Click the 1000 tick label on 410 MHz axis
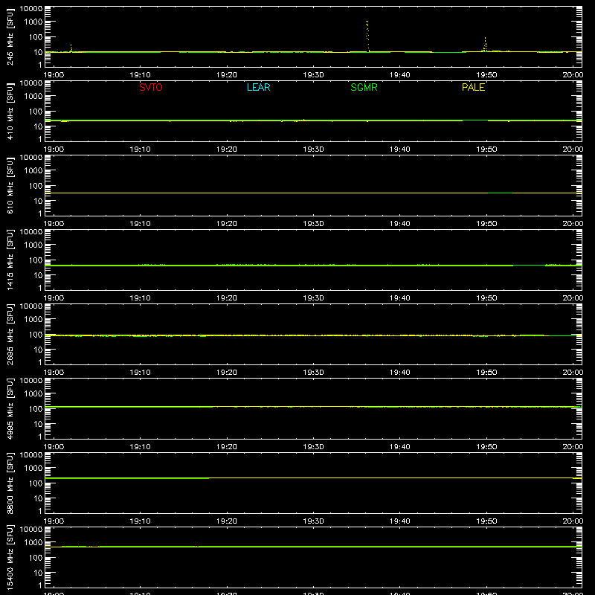 (x=33, y=97)
